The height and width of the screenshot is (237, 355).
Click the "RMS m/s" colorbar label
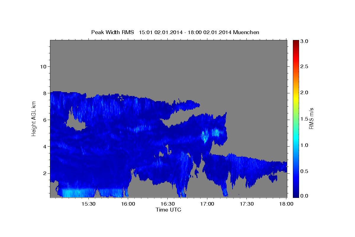pos(311,118)
